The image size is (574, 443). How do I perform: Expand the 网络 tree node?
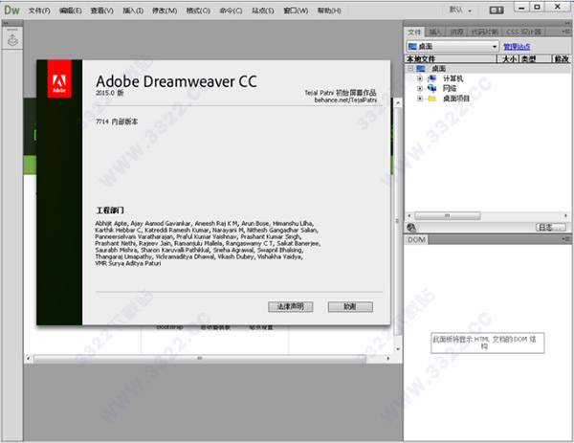click(420, 88)
